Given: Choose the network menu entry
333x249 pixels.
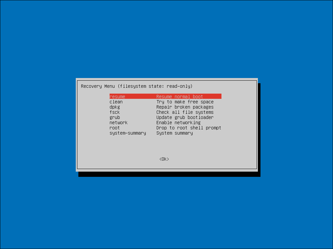Looking at the screenshot, I should (119, 123).
